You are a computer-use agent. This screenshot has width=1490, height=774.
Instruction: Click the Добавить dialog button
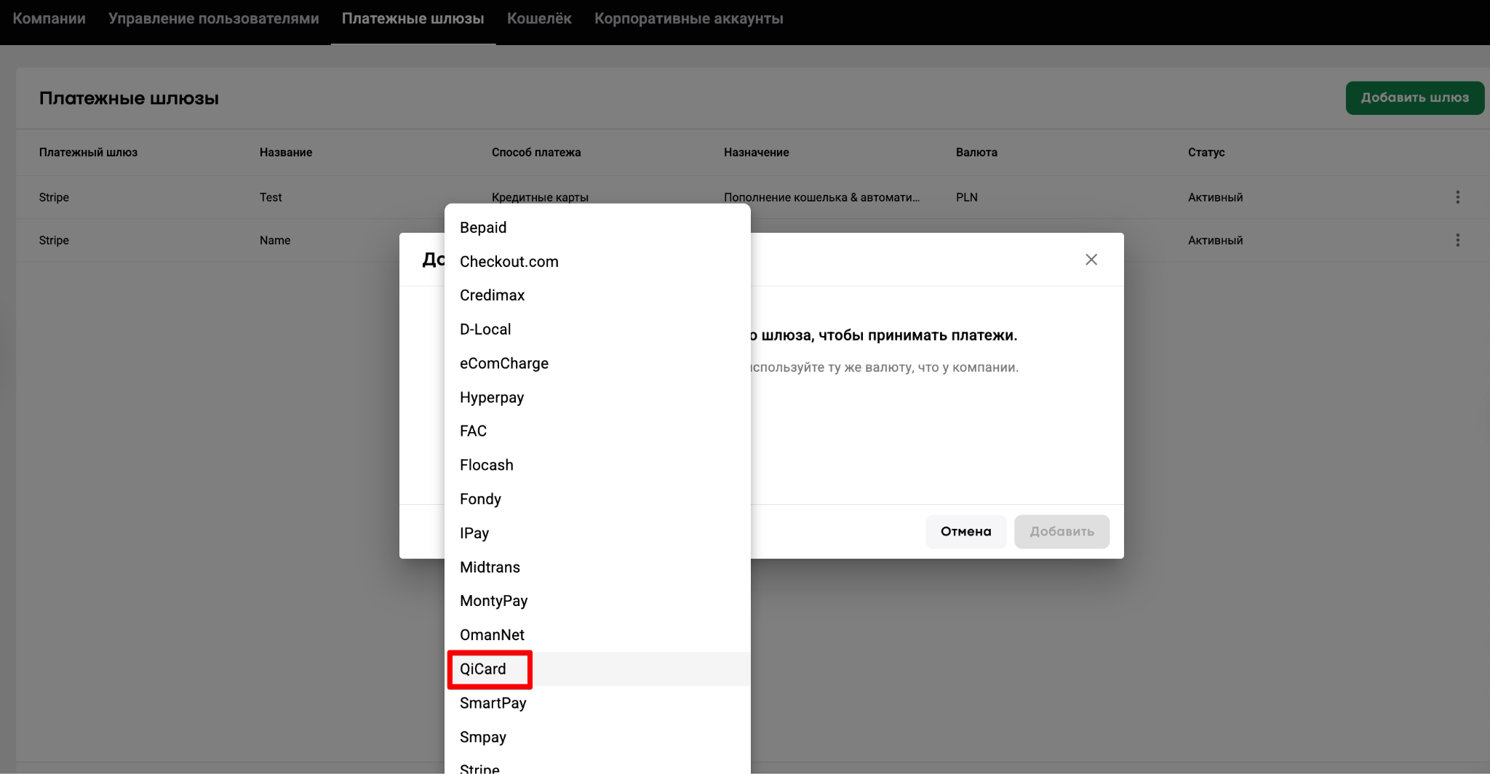point(1061,532)
